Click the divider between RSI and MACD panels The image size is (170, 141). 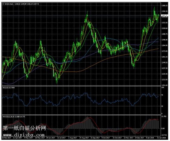point(81,115)
